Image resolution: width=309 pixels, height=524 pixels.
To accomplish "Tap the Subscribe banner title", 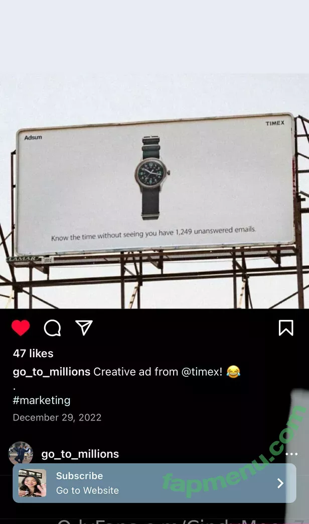I will 79,476.
